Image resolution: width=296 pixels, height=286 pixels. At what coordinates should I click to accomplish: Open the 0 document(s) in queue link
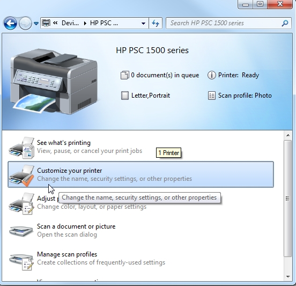point(165,75)
